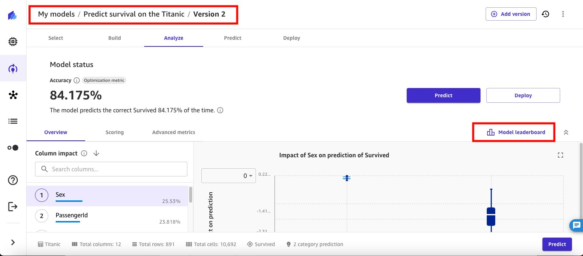Open the three-dot more options menu
This screenshot has width=583, height=256.
click(563, 14)
